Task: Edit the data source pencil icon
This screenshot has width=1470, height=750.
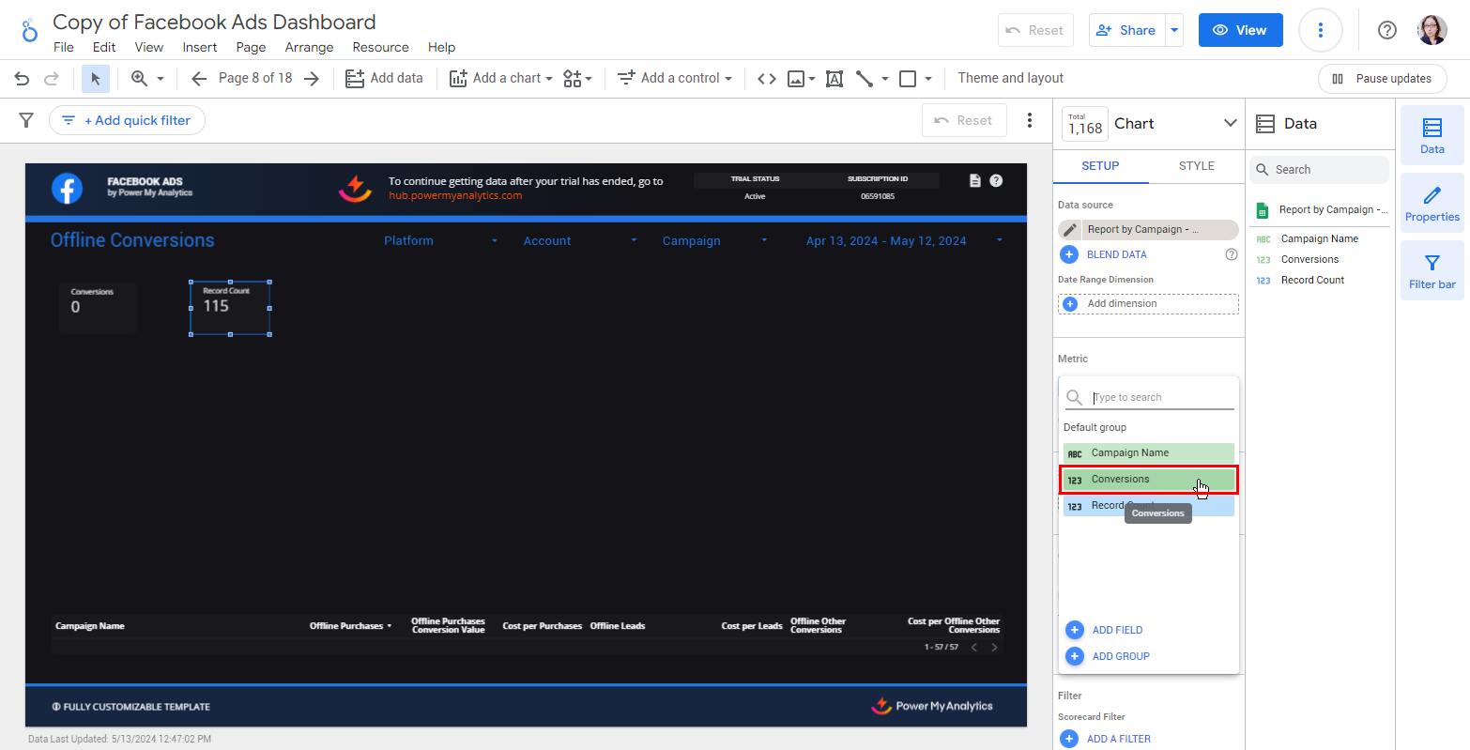Action: pos(1070,230)
